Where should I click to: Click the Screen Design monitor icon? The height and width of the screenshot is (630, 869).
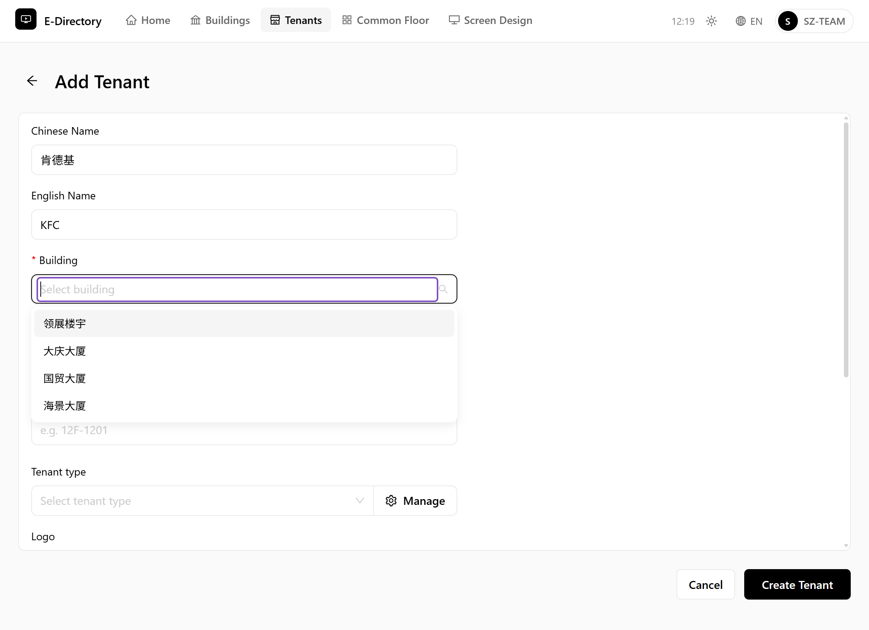click(x=454, y=20)
